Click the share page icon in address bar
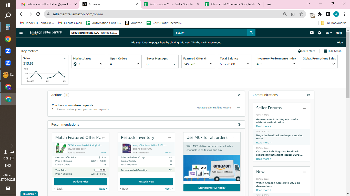The width and height of the screenshot is (350, 196). [293, 14]
